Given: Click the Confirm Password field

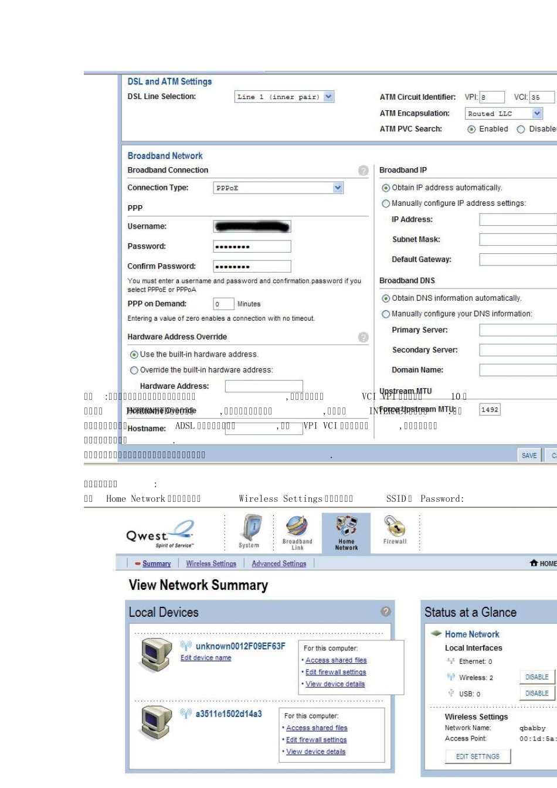Looking at the screenshot, I should tap(252, 267).
